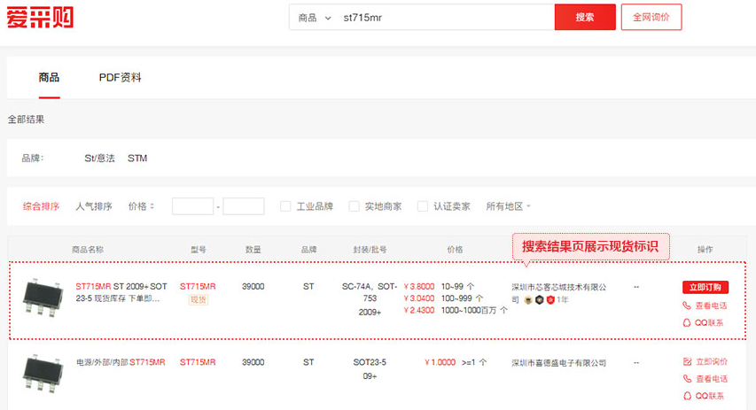Screen dimensions: 756x410
Task: Switch to the PDF资料 tab
Action: [x=120, y=78]
